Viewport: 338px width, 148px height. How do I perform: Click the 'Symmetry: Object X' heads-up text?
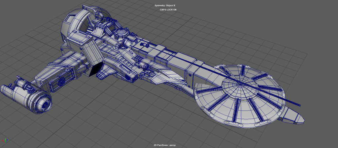(x=165, y=5)
